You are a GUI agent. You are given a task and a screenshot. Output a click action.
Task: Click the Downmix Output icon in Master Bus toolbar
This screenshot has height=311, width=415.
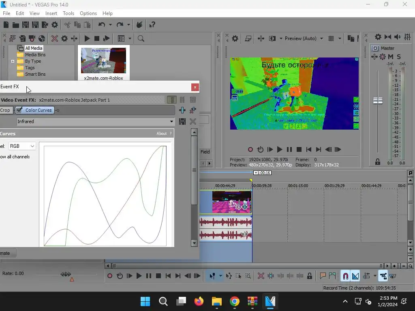(388, 37)
